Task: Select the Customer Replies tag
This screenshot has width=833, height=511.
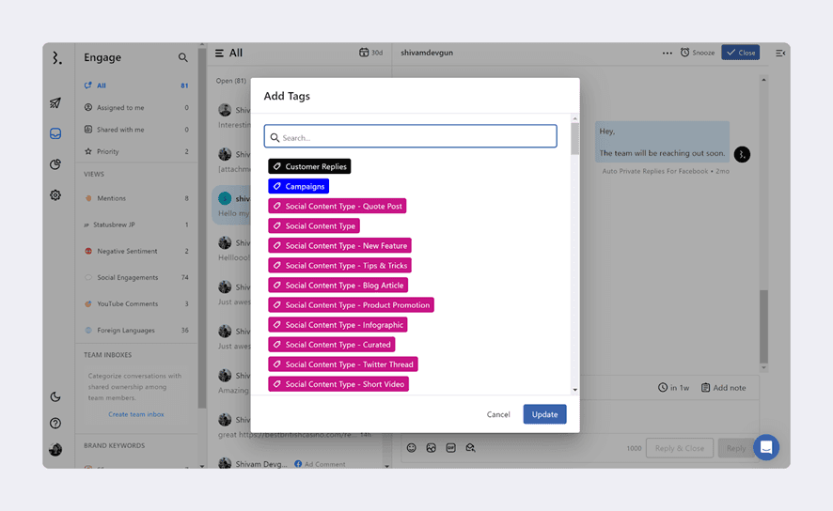Action: tap(309, 166)
